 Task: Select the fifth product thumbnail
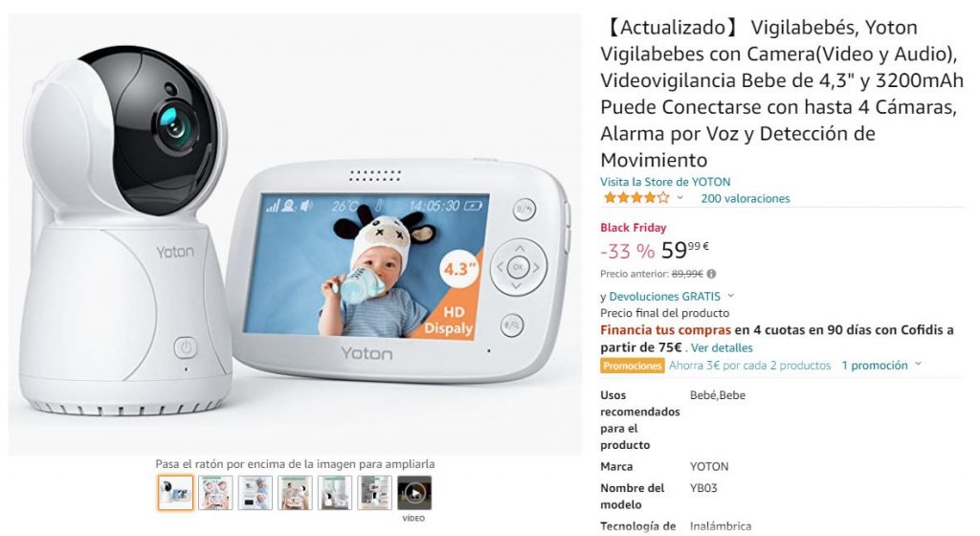[335, 493]
